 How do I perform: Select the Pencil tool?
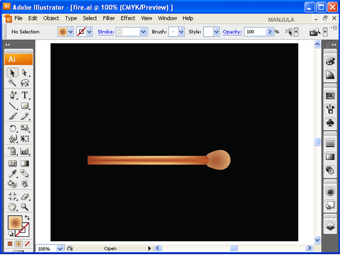tap(24, 116)
